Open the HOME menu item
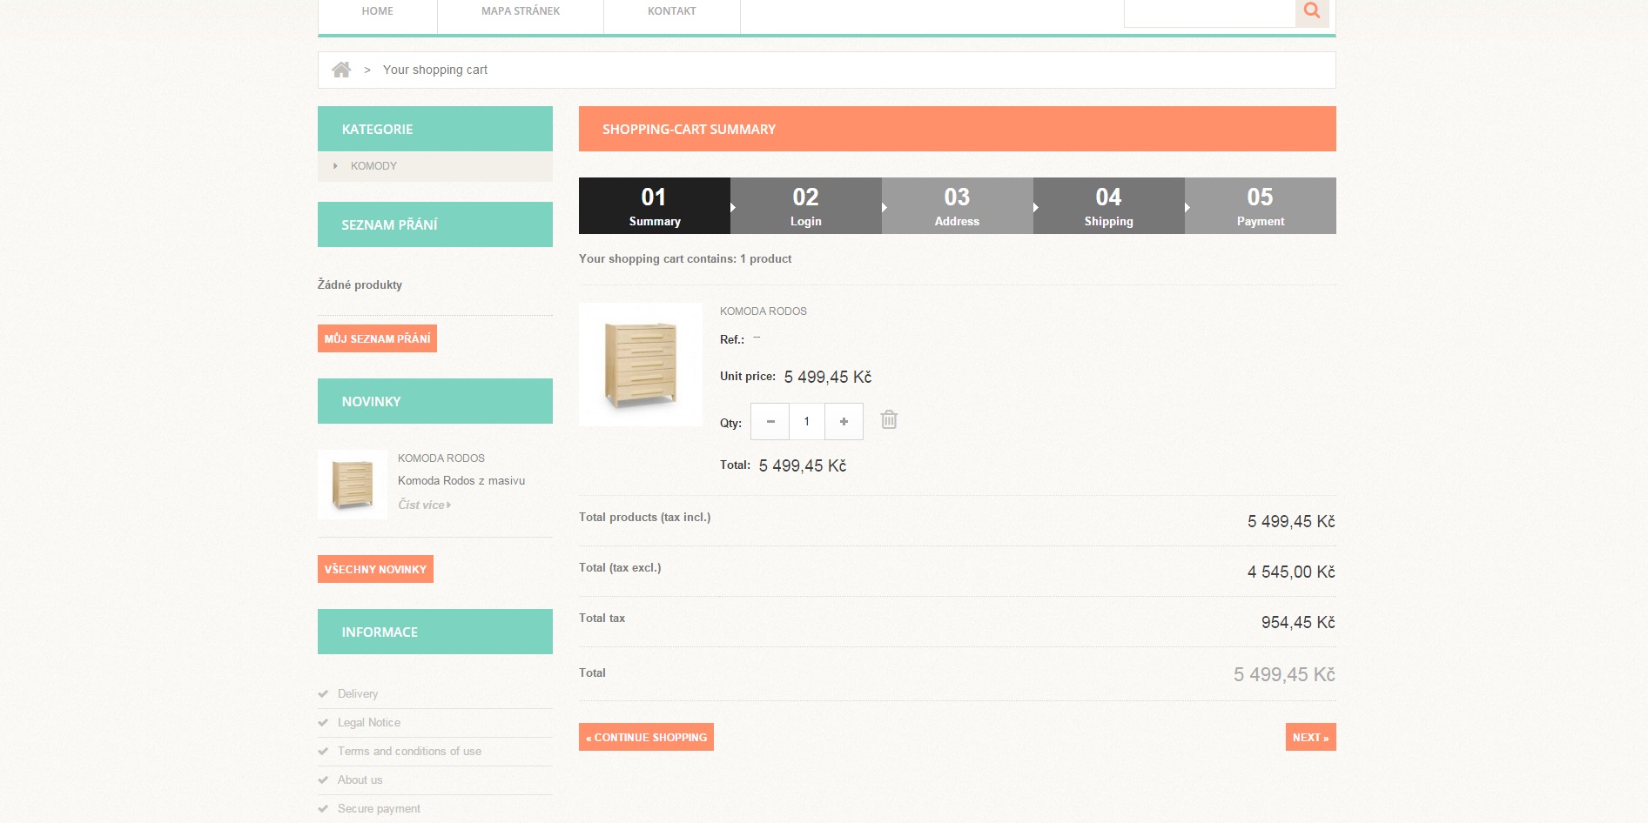Viewport: 1648px width, 823px height. click(378, 12)
